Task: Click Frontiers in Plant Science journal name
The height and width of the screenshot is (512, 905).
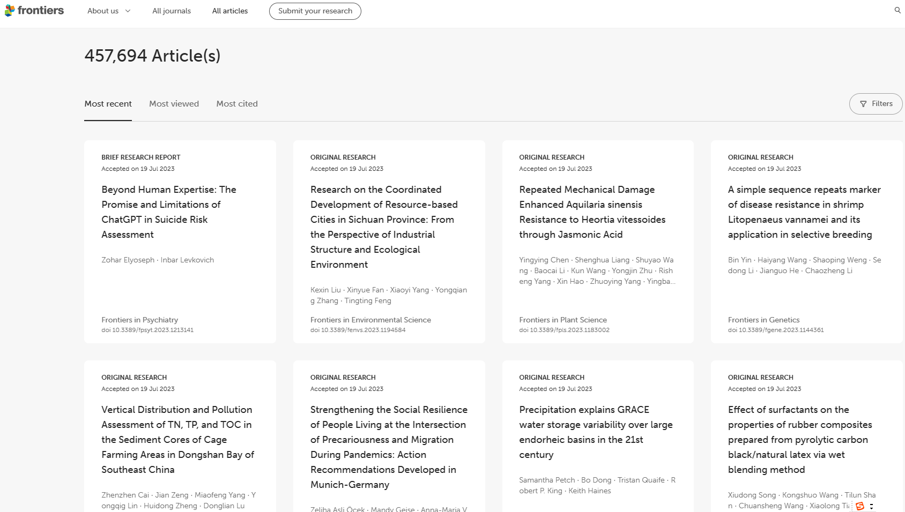Action: point(563,320)
